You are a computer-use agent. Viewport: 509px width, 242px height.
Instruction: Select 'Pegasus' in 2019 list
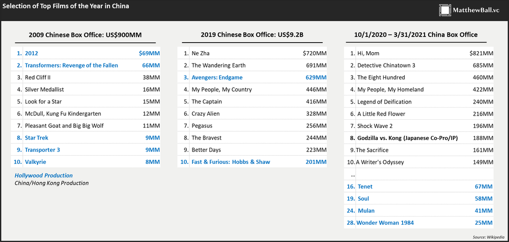[202, 126]
